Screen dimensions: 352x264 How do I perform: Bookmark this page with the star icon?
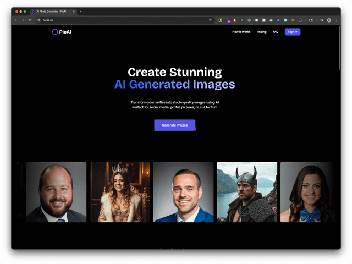[210, 20]
